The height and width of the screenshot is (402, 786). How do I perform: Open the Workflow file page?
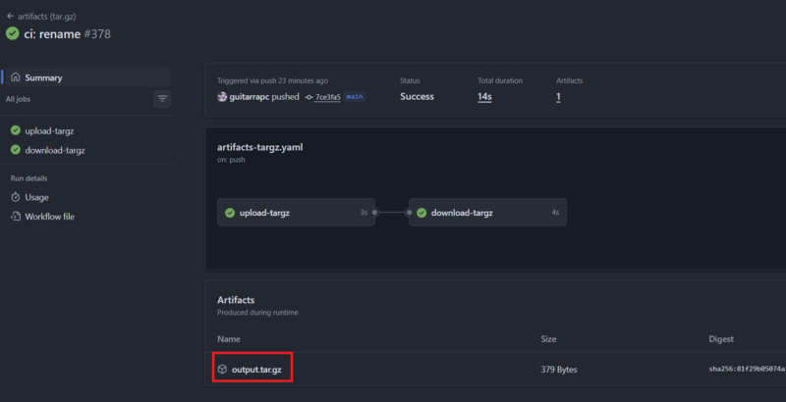[x=50, y=217]
